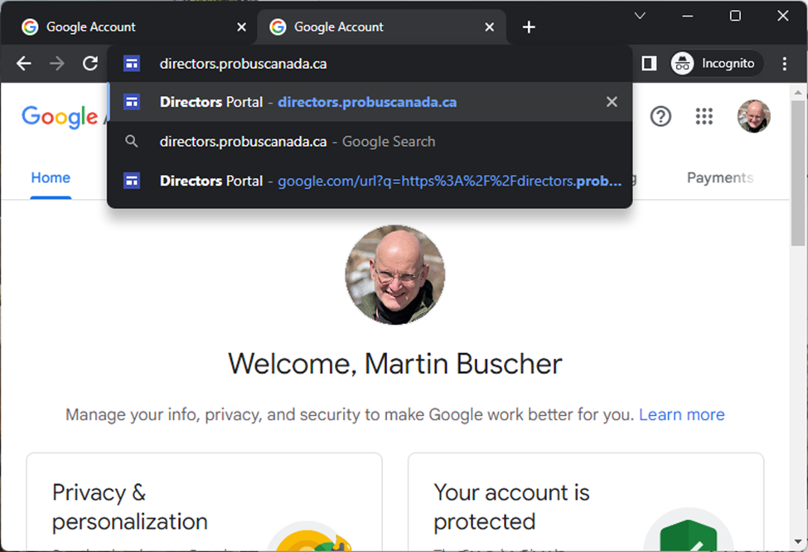Minimize the browser window
808x552 pixels.
(687, 16)
